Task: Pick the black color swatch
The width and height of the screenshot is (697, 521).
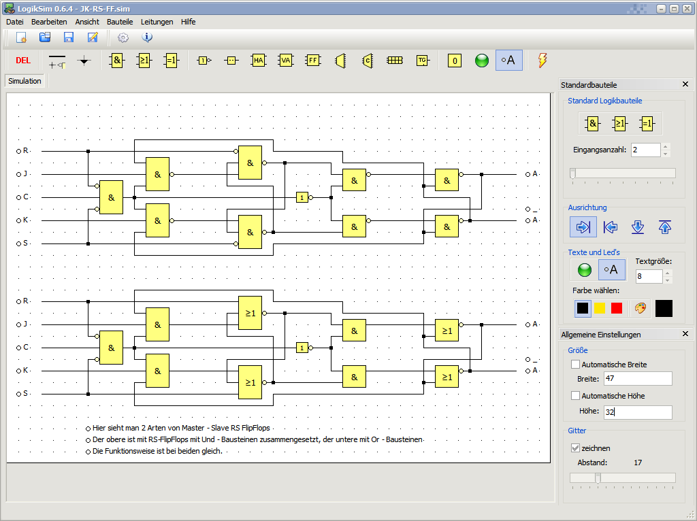Action: 583,308
